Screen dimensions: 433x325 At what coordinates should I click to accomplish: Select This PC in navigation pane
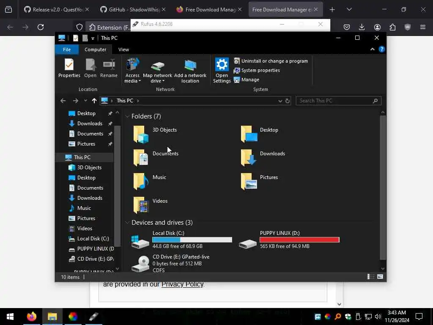pyautogui.click(x=82, y=157)
